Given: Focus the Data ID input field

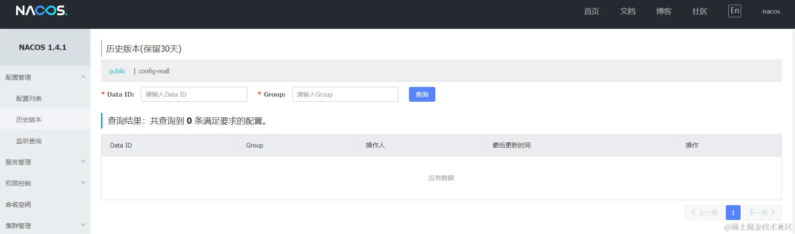Looking at the screenshot, I should pyautogui.click(x=194, y=94).
